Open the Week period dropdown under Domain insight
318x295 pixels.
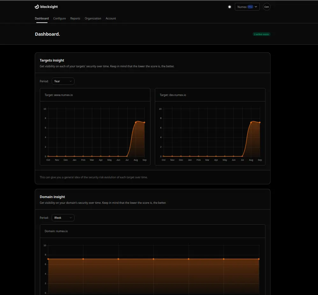63,218
